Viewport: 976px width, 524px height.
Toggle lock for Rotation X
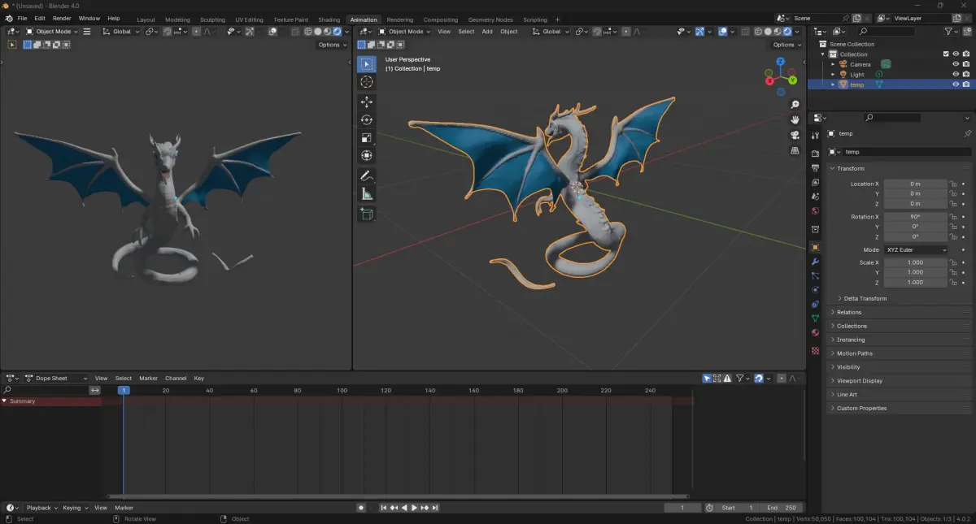(953, 217)
